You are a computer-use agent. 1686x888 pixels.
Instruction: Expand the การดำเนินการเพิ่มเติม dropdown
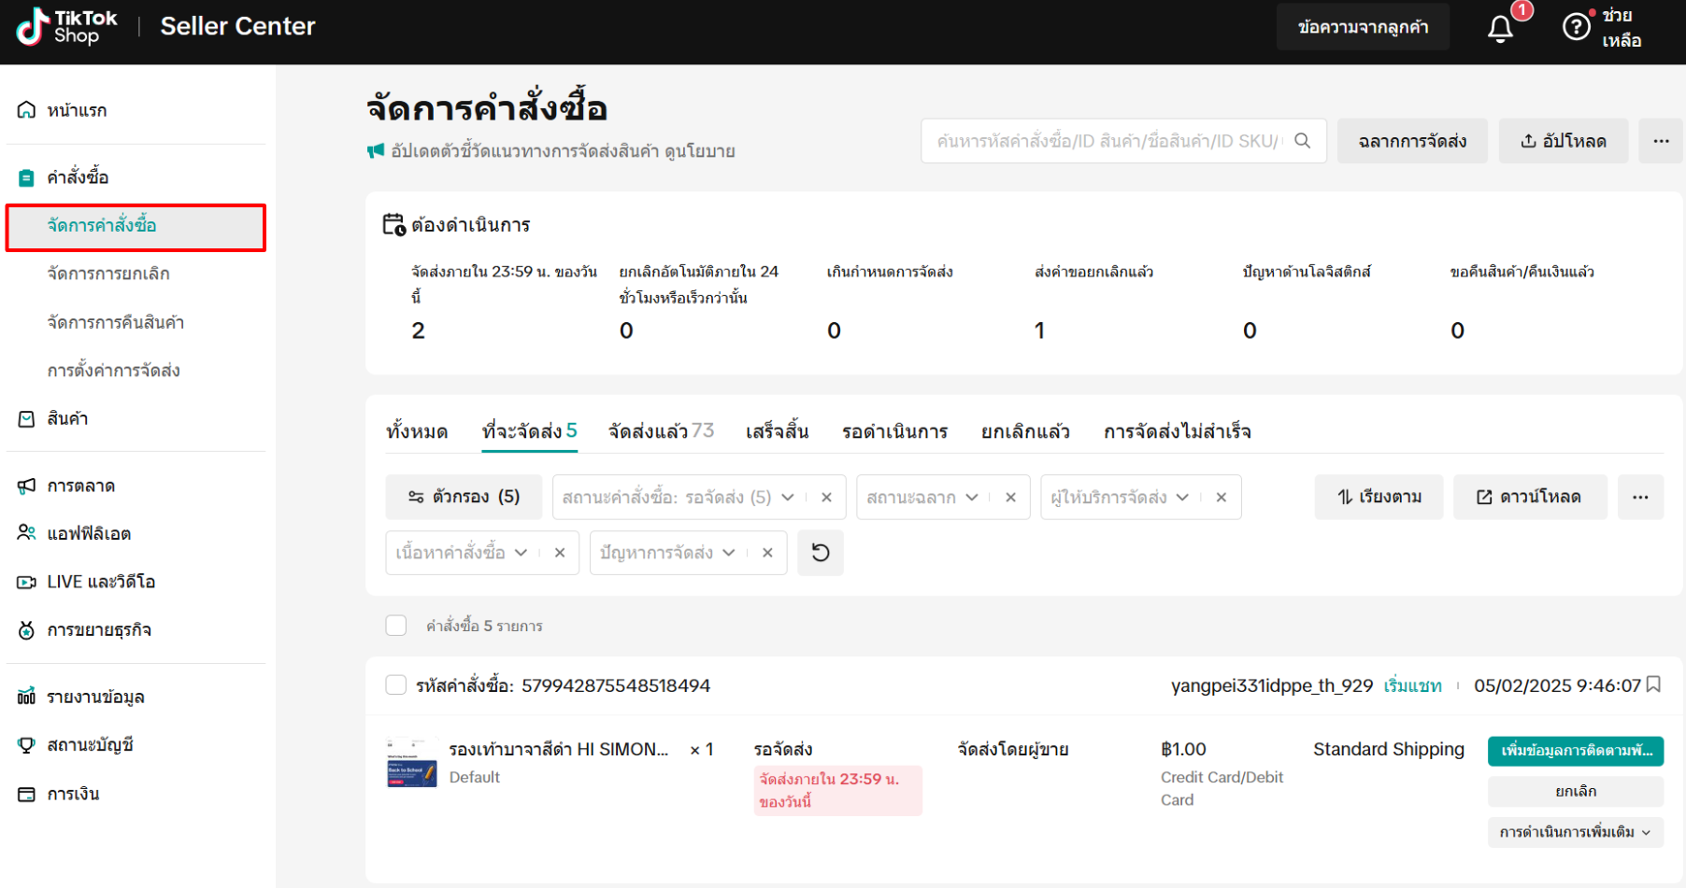pyautogui.click(x=1576, y=832)
